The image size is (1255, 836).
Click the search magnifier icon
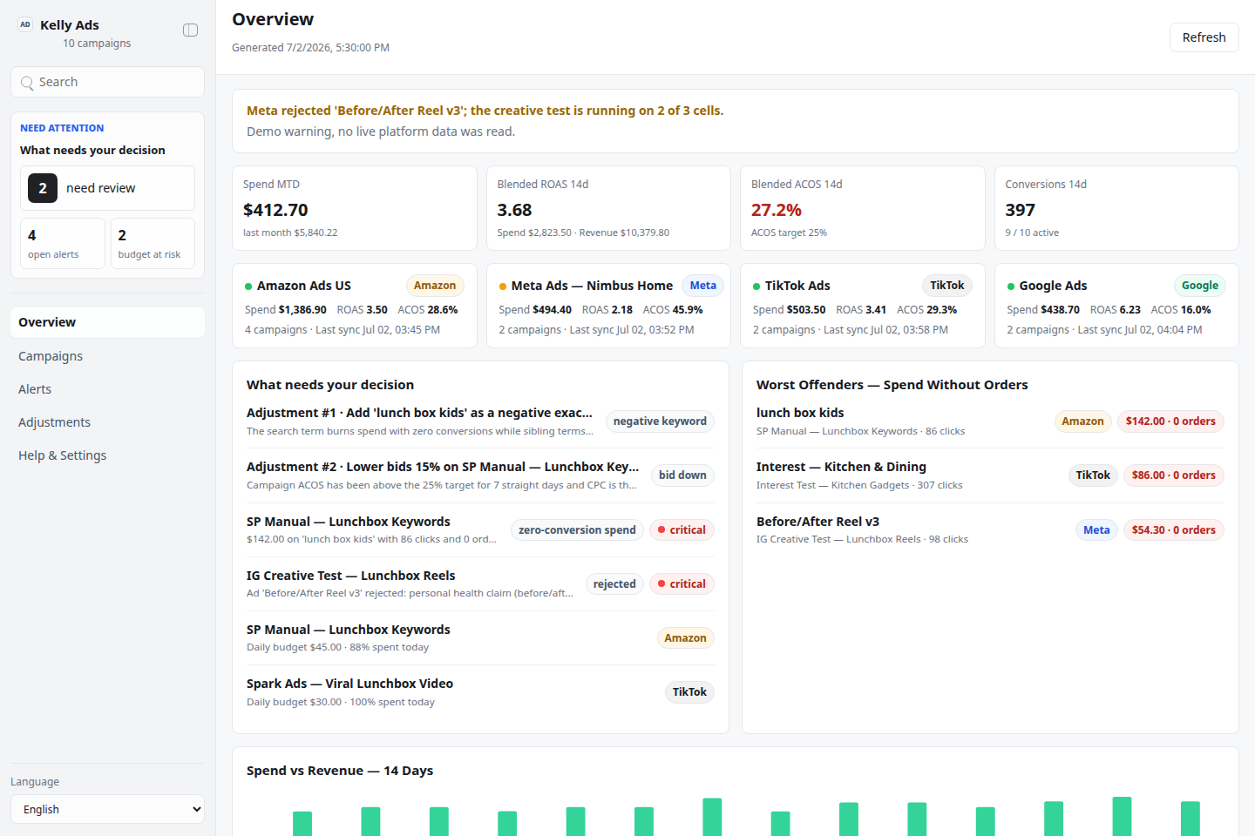27,83
